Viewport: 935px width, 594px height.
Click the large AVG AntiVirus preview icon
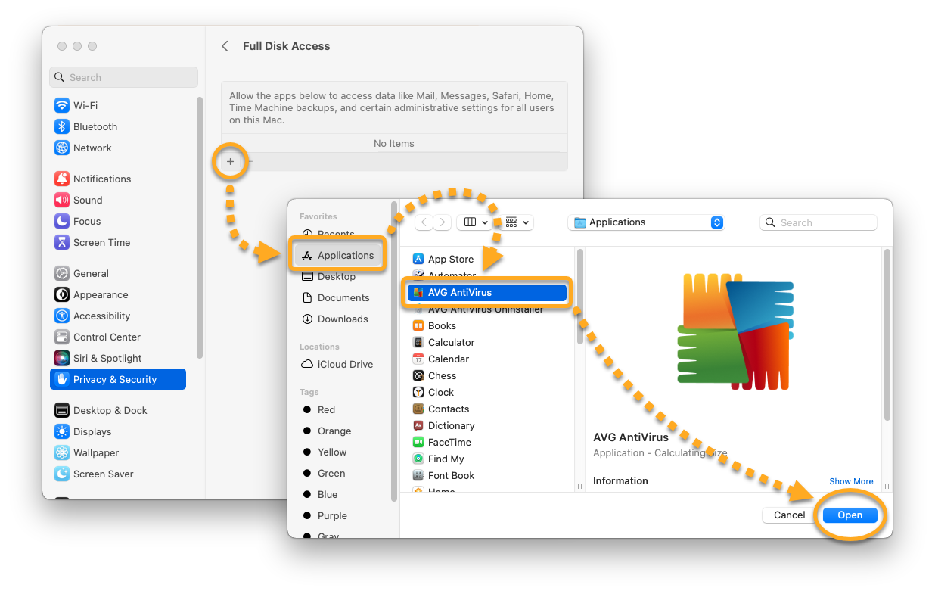[x=735, y=331]
